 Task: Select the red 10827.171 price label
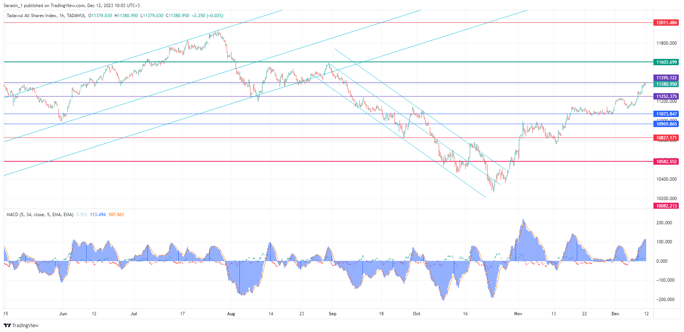[666, 138]
